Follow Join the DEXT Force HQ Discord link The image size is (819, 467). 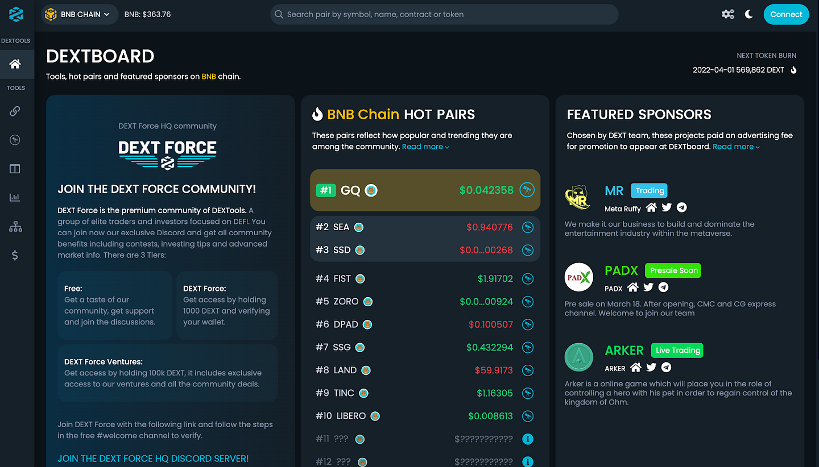(x=153, y=458)
